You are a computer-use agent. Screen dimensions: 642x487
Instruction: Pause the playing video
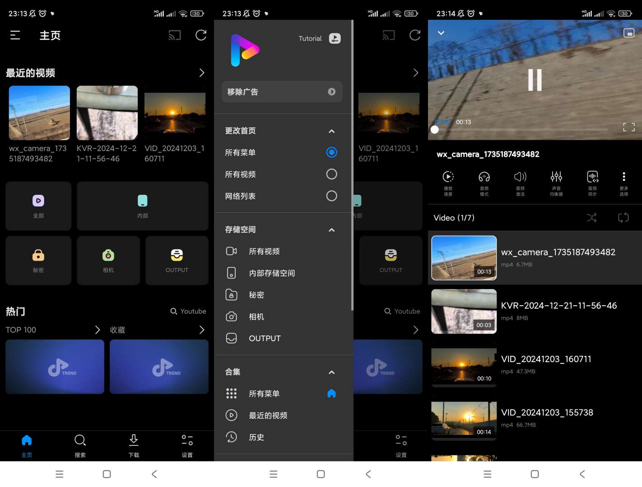[x=535, y=80]
